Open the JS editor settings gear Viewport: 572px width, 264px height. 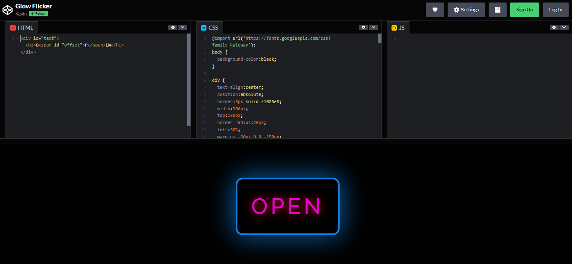554,27
